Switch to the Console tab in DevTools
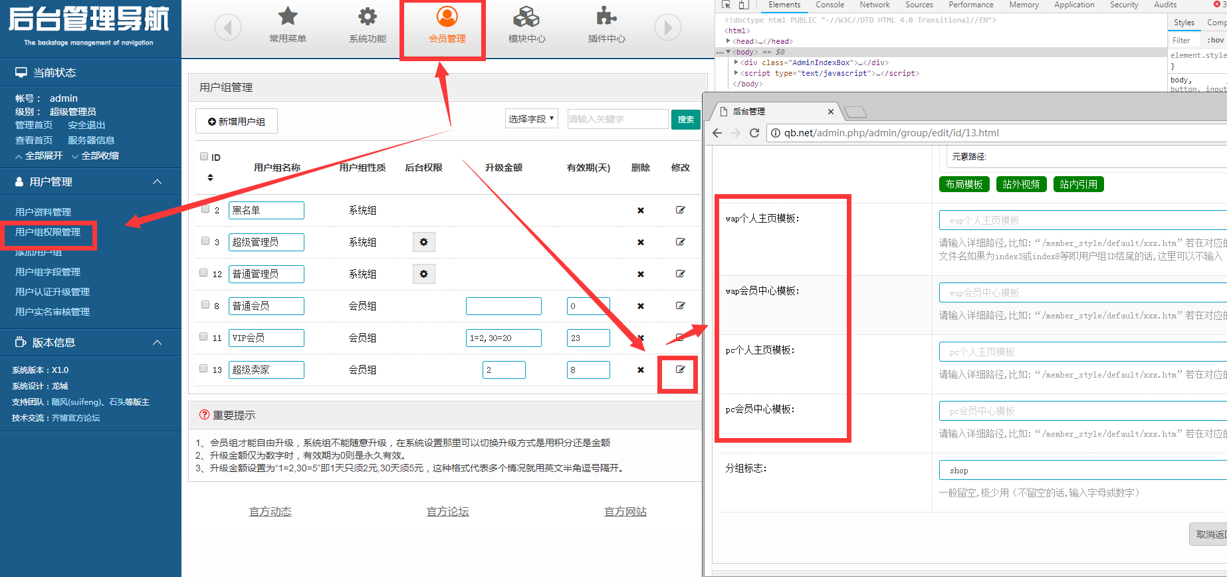 (x=830, y=5)
